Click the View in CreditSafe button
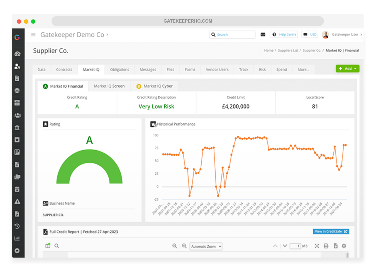 pos(331,232)
